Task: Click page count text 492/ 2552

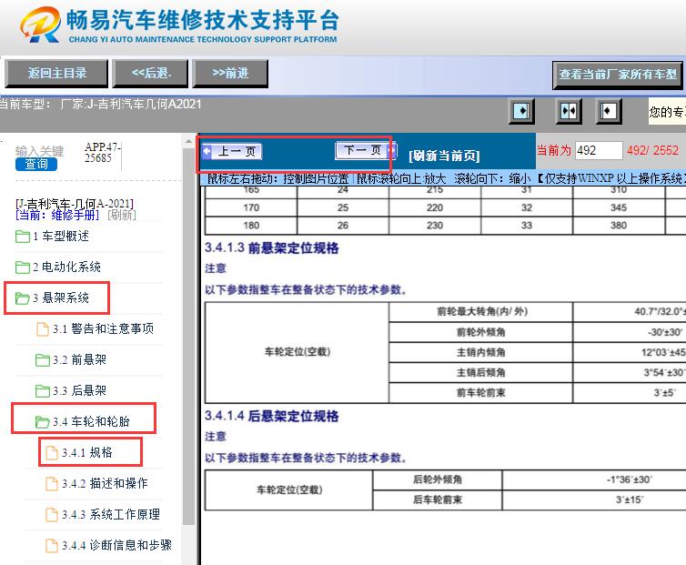Action: click(x=652, y=150)
